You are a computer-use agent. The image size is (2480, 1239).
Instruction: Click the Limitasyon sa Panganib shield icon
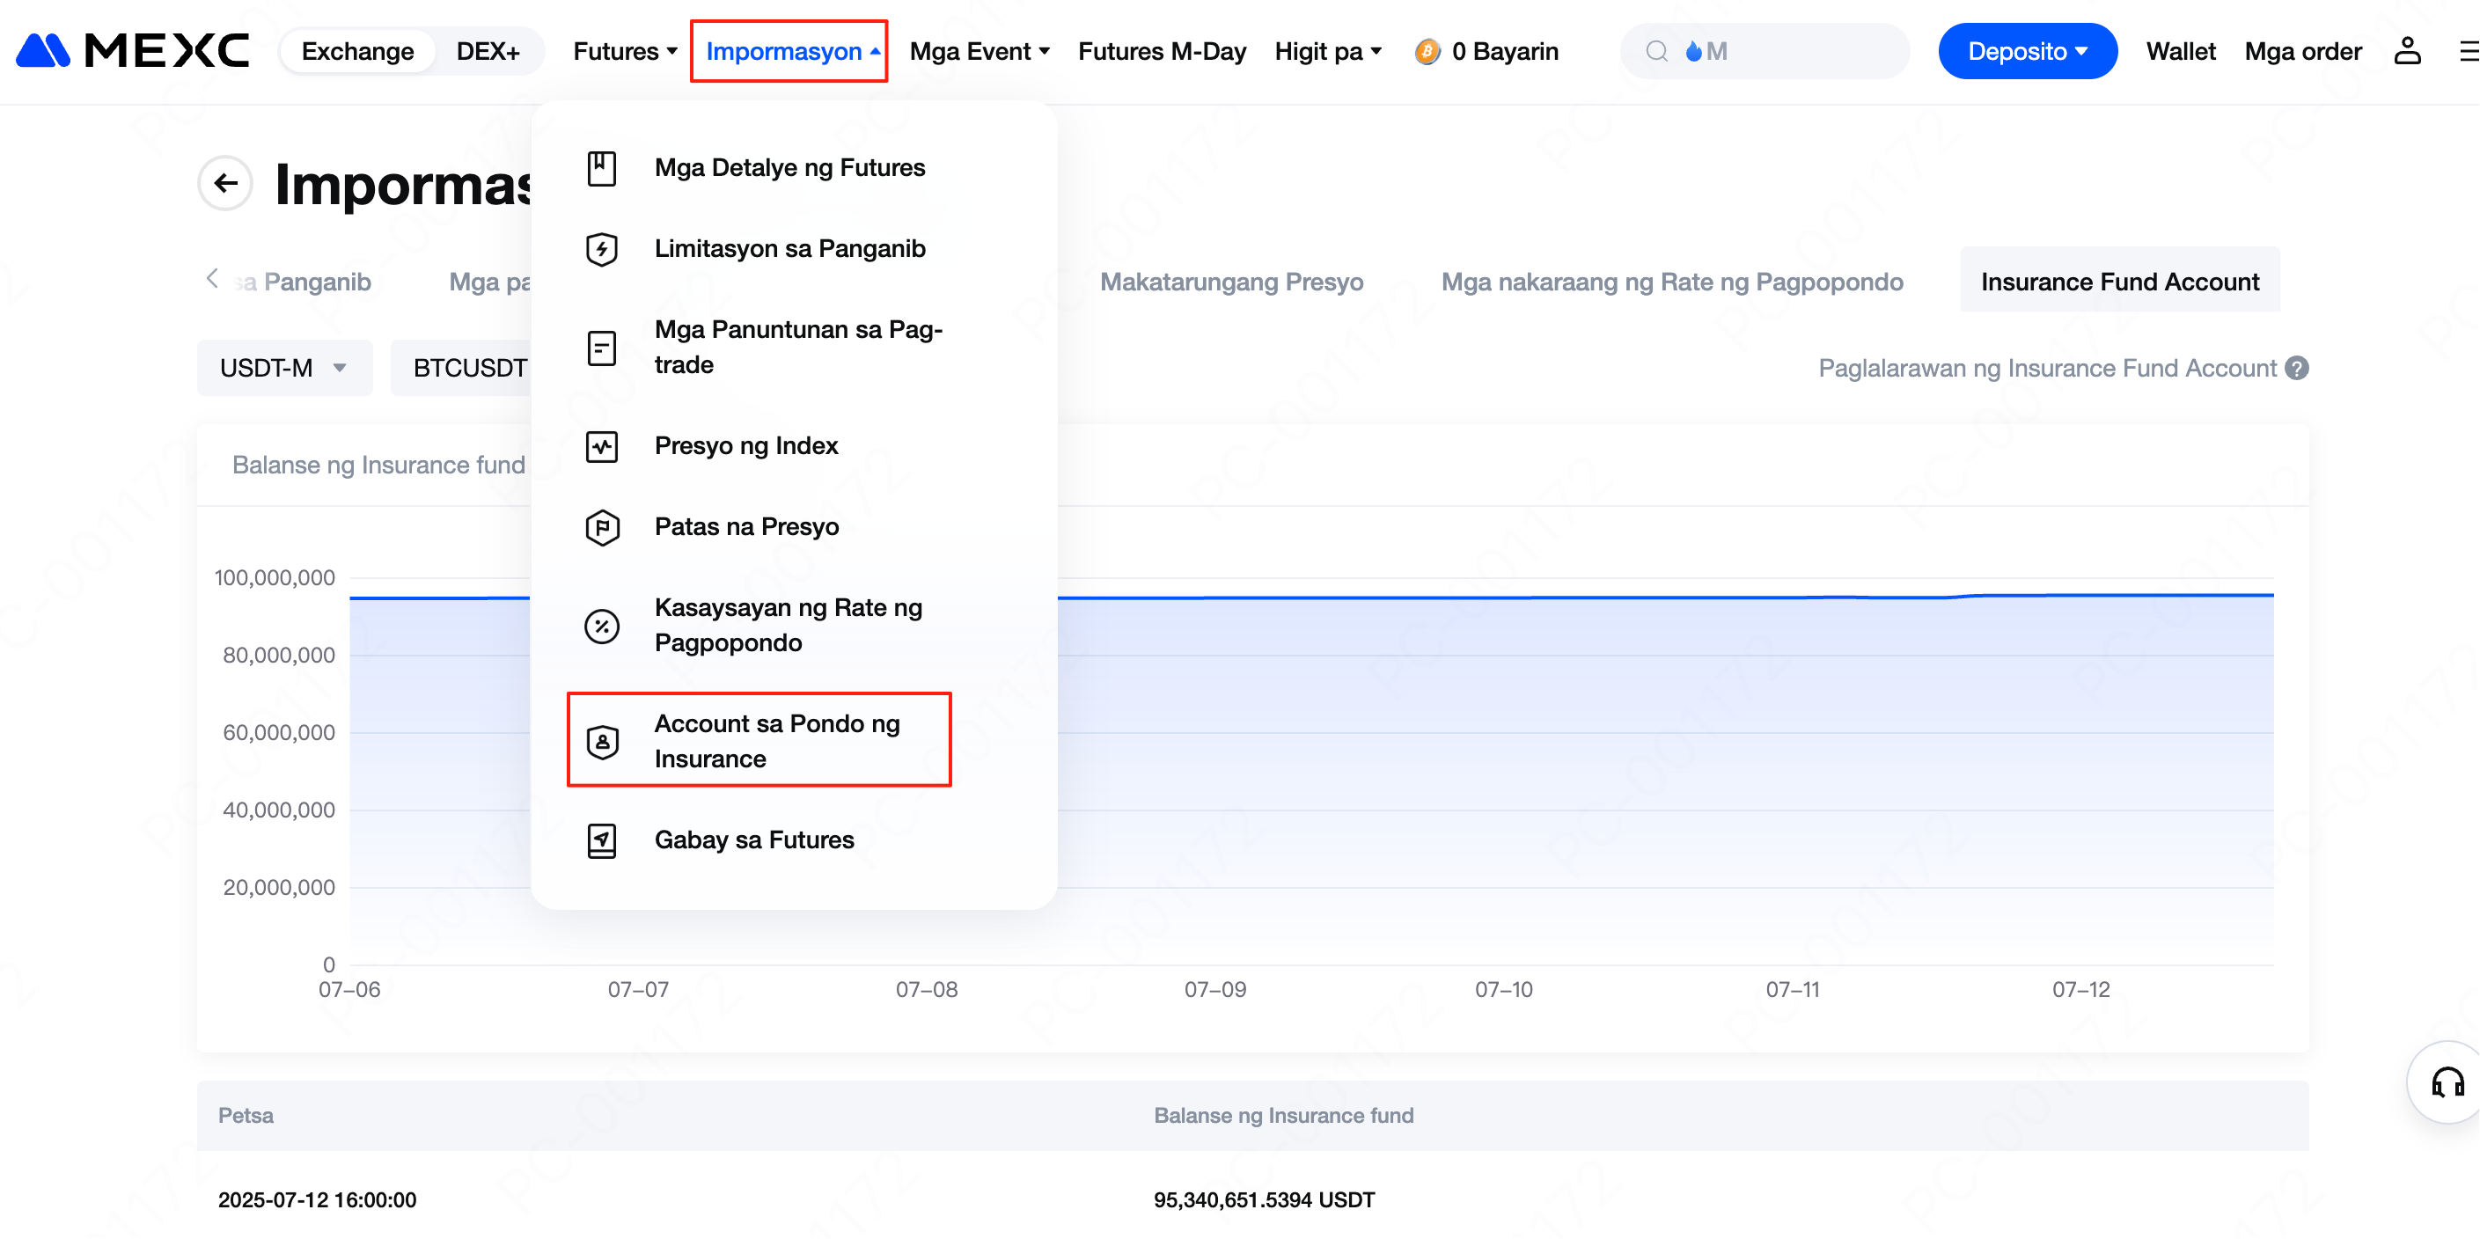tap(602, 249)
